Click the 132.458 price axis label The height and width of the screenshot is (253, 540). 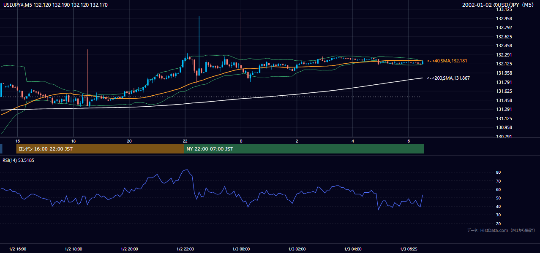(x=504, y=46)
